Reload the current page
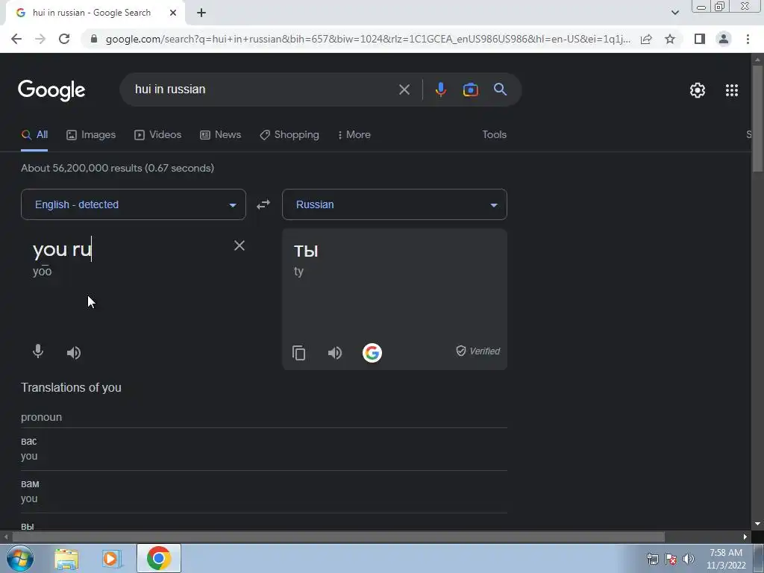This screenshot has width=764, height=573. [64, 39]
